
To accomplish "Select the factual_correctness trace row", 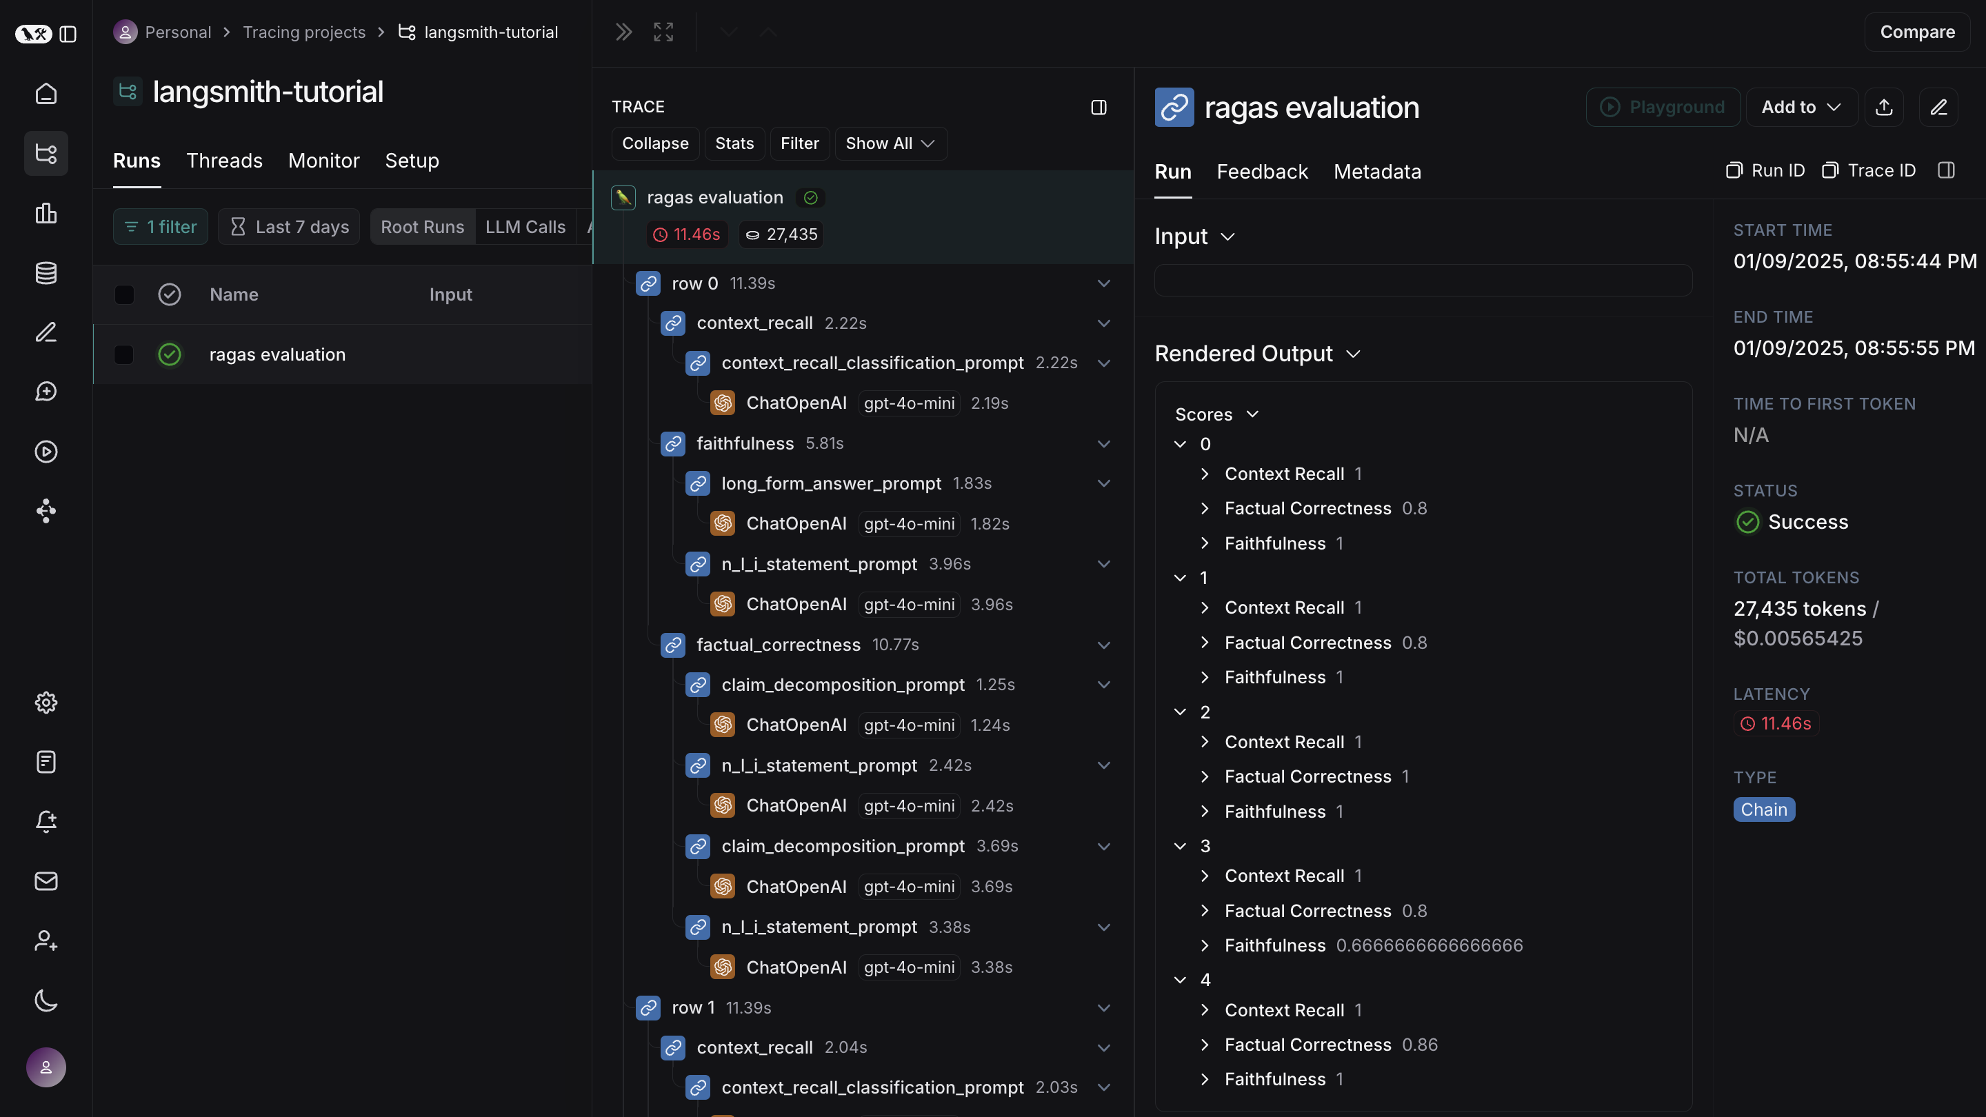I will 778,645.
